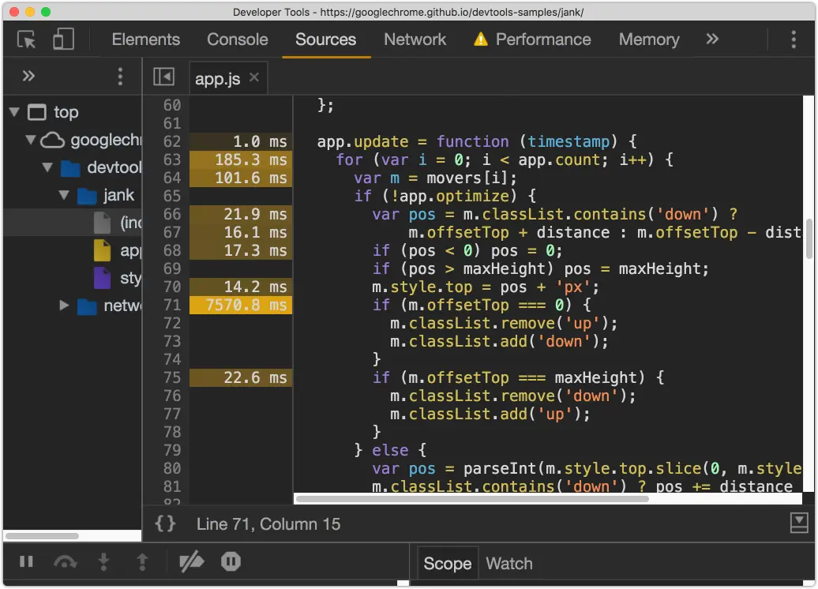Collapse the googlechrome domain node
The width and height of the screenshot is (818, 589).
click(31, 139)
